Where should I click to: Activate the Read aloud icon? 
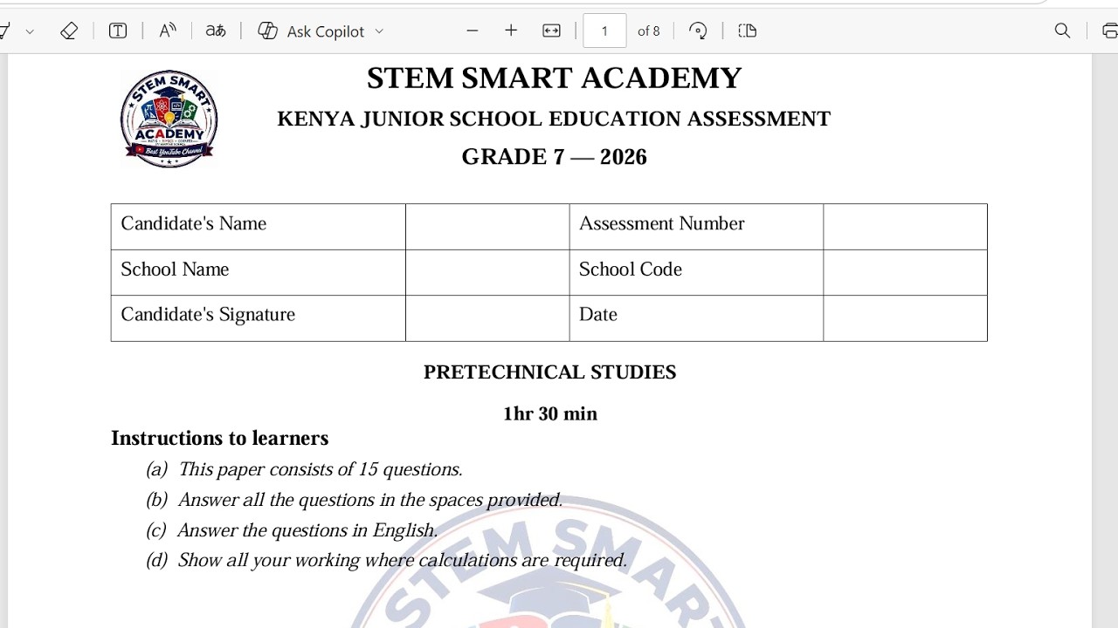pyautogui.click(x=168, y=31)
